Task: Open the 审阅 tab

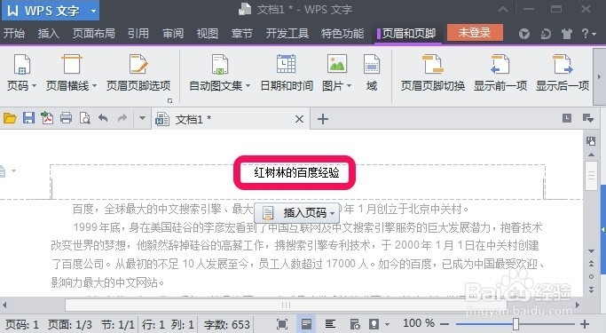Action: [173, 34]
